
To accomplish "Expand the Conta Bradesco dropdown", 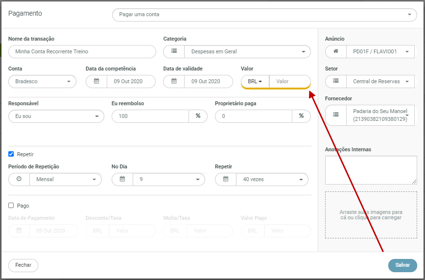I will point(42,81).
